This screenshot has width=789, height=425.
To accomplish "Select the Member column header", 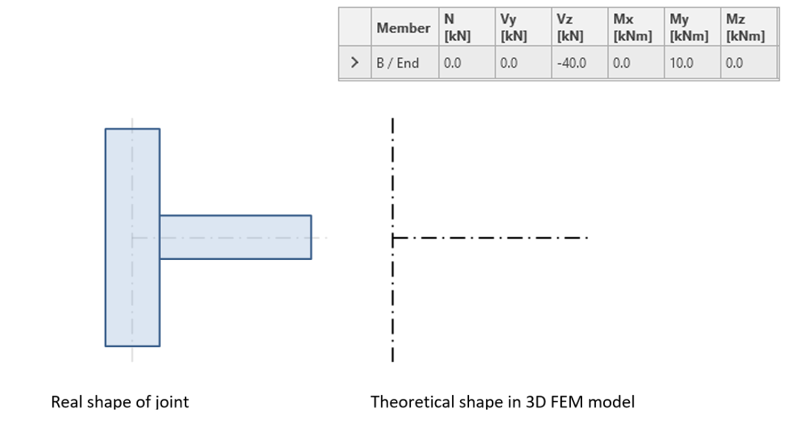I will pyautogui.click(x=403, y=28).
